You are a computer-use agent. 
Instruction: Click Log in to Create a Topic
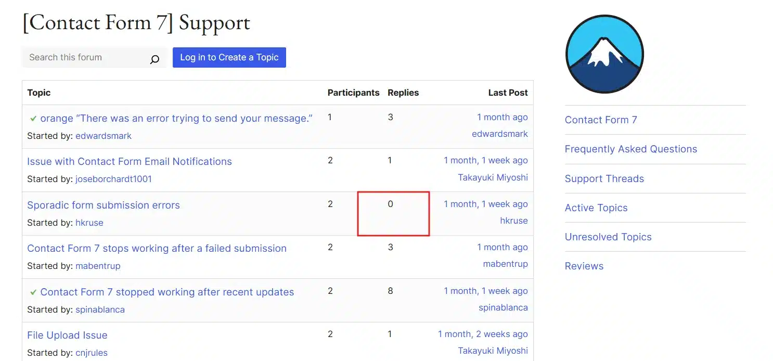point(229,57)
